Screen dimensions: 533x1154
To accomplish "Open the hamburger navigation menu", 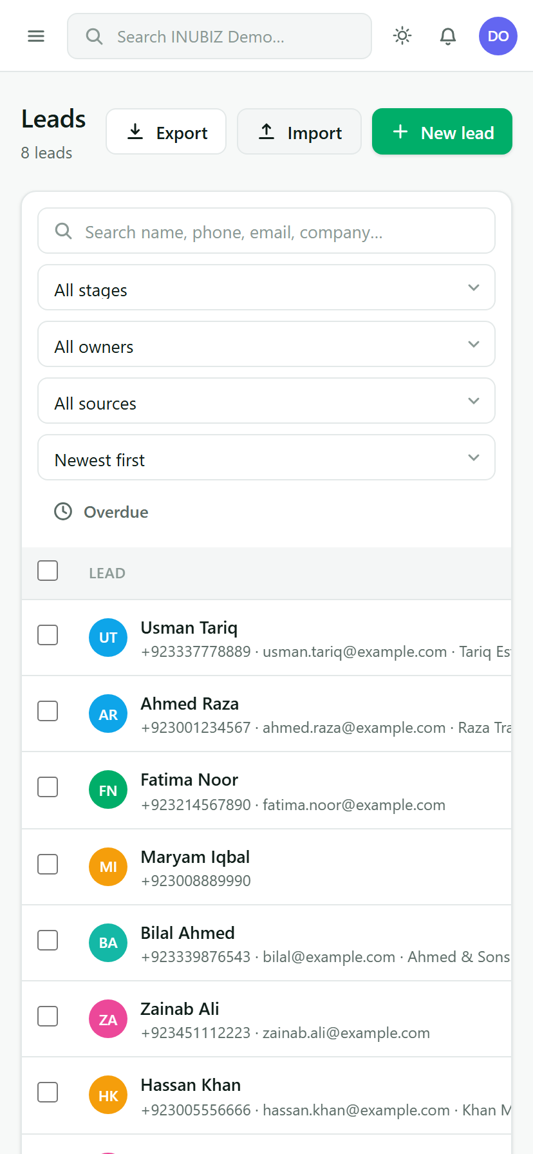I will [x=36, y=36].
